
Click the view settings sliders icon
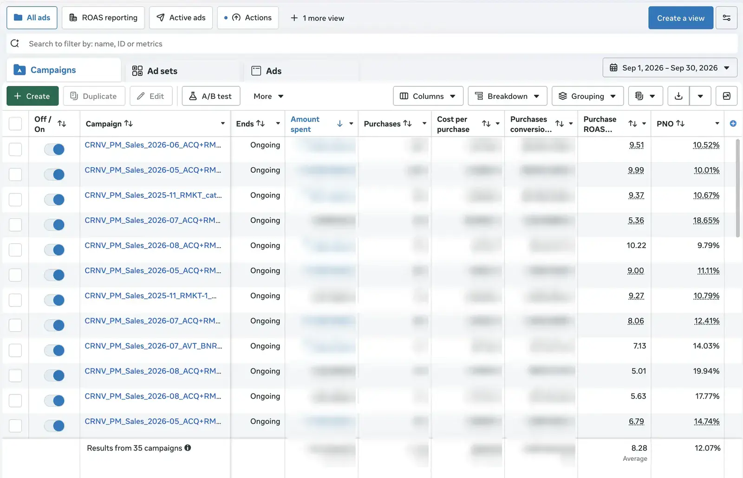click(x=726, y=18)
